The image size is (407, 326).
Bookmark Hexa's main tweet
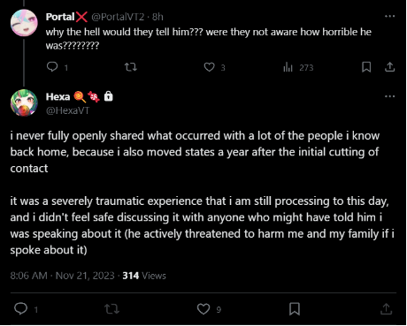click(295, 309)
